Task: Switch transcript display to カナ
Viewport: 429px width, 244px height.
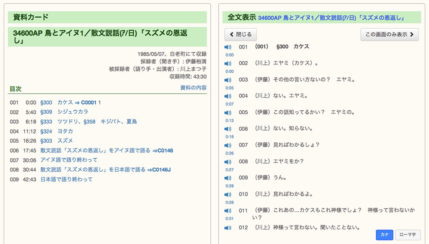Action: [x=384, y=235]
